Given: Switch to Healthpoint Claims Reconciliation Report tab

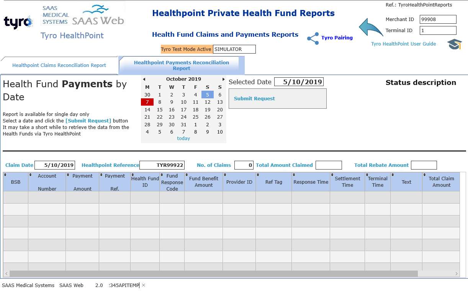Looking at the screenshot, I should coord(59,65).
